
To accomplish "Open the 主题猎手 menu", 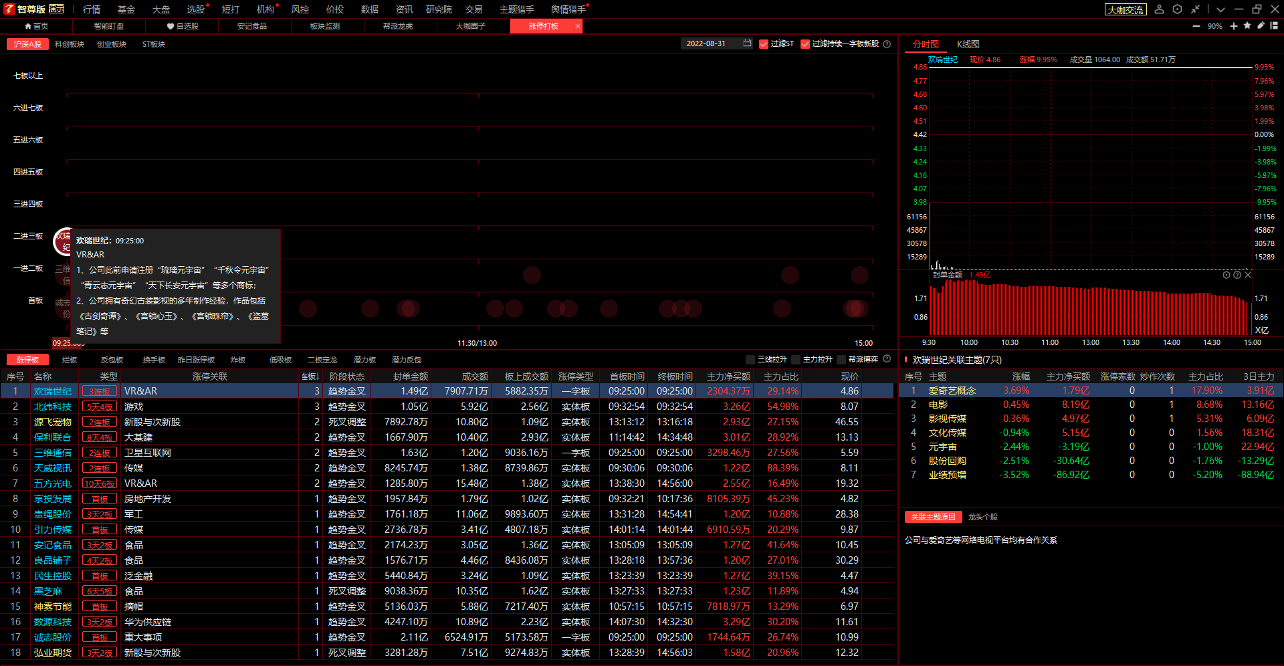I will pyautogui.click(x=517, y=9).
